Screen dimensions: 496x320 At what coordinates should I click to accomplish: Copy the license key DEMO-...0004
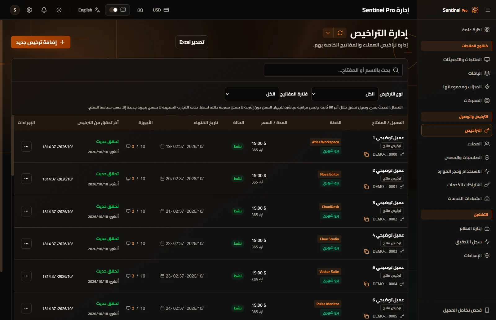pyautogui.click(x=366, y=284)
